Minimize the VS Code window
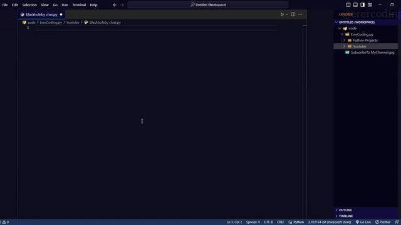The height and width of the screenshot is (225, 401). coord(380,5)
